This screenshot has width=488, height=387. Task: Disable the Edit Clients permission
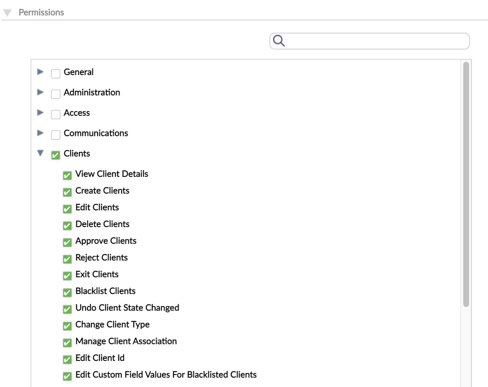[67, 209]
